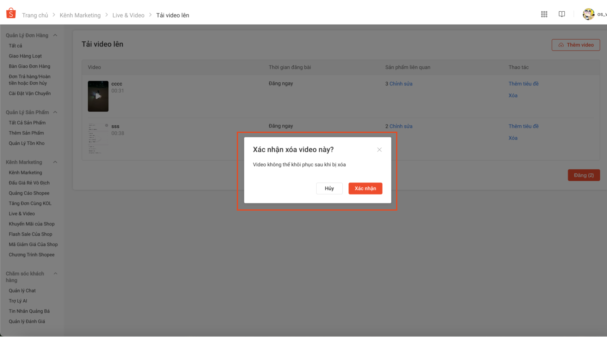
Task: Collapse the Kênh Marketing sidebar section
Action: click(55, 162)
